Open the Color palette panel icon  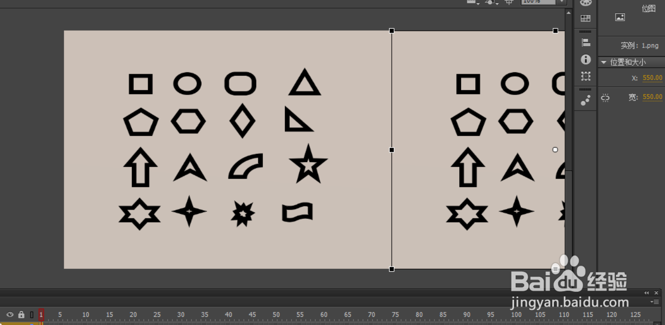click(x=585, y=2)
